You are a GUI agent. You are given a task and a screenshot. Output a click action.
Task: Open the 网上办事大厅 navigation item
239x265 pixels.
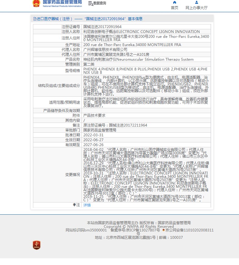[197, 8]
